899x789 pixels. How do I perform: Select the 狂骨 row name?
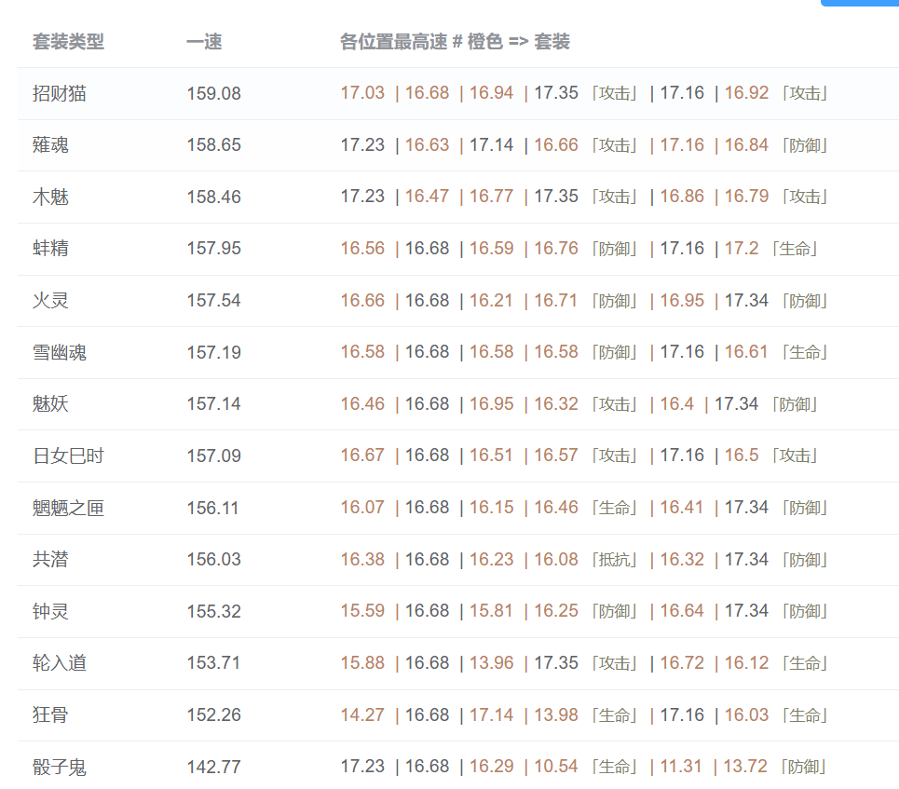click(50, 715)
